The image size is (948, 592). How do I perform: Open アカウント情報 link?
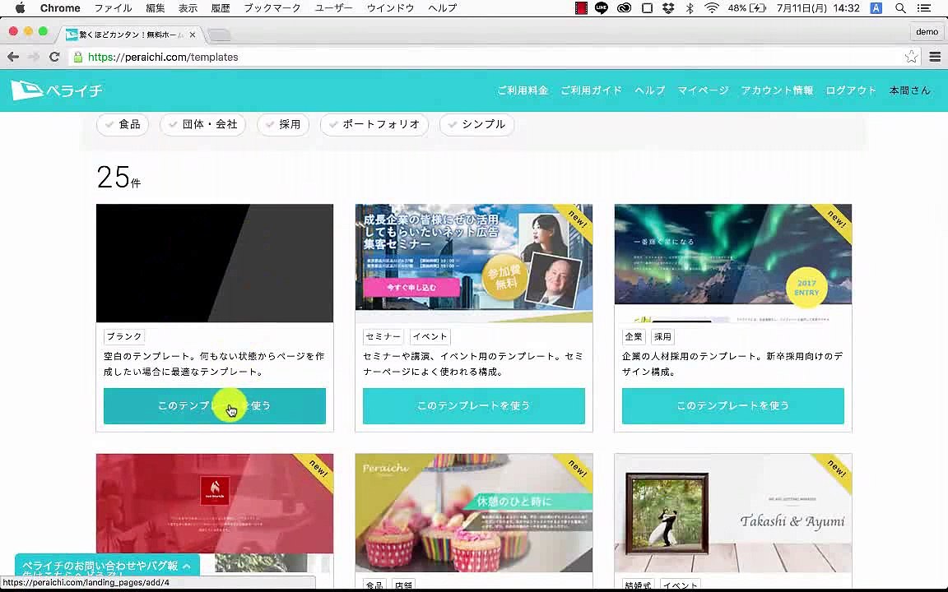coord(777,90)
